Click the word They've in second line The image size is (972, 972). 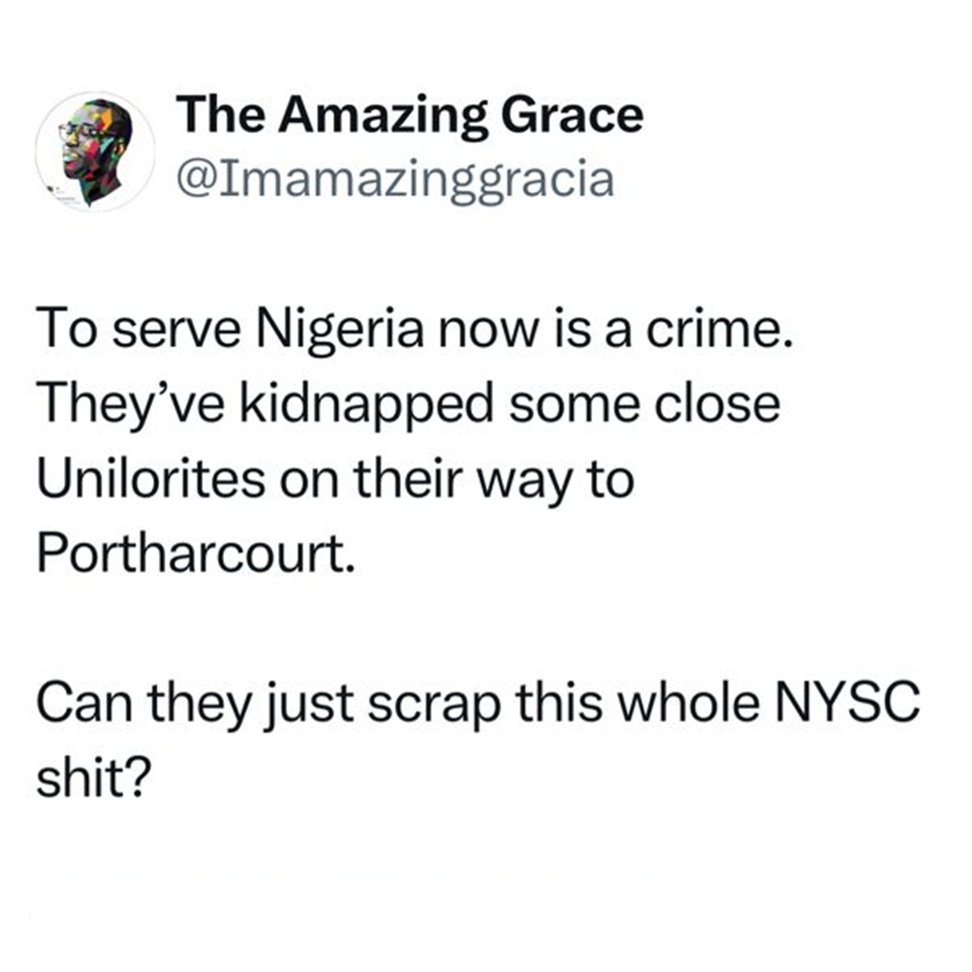pos(130,405)
